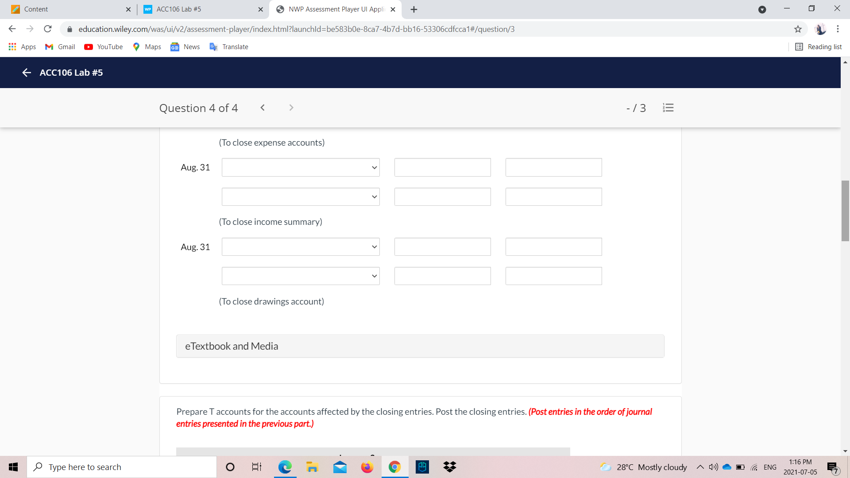Viewport: 850px width, 478px height.
Task: Bookmark this page with the star icon
Action: coord(798,29)
